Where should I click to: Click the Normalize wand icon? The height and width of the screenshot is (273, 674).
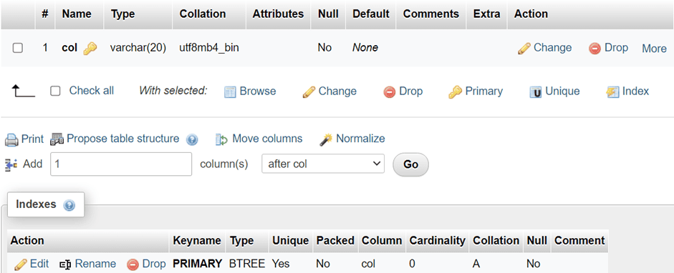[x=326, y=139]
